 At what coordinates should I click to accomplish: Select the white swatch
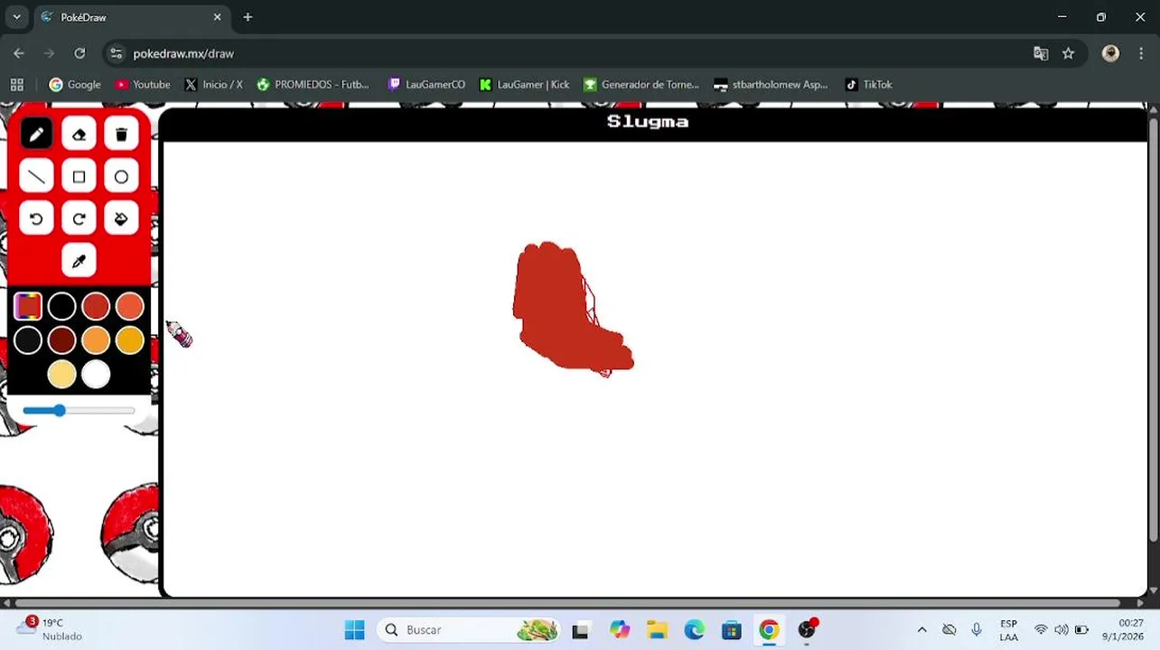96,374
